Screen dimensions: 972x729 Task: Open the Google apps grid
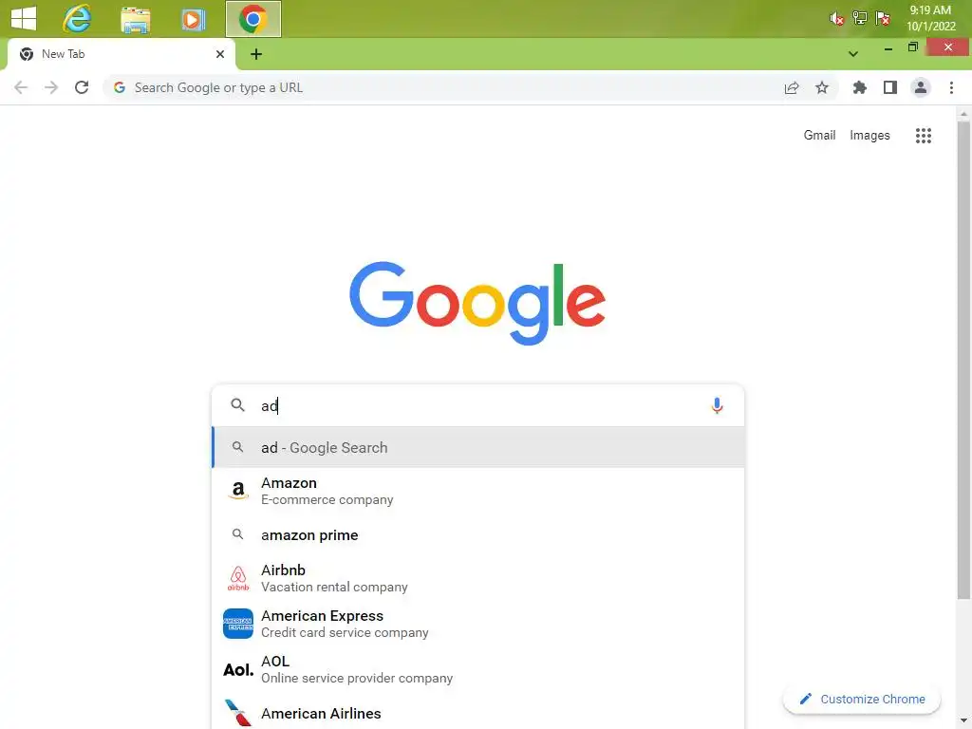923,136
